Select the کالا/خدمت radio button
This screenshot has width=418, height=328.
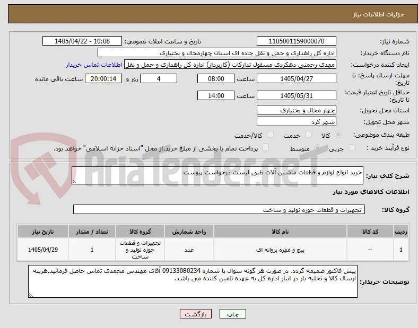tap(271, 135)
